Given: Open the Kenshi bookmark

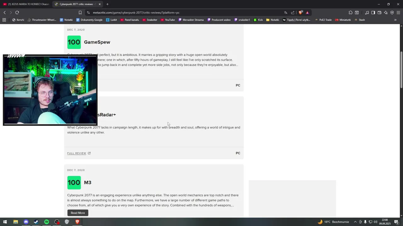Looking at the screenshot, I should (18, 20).
